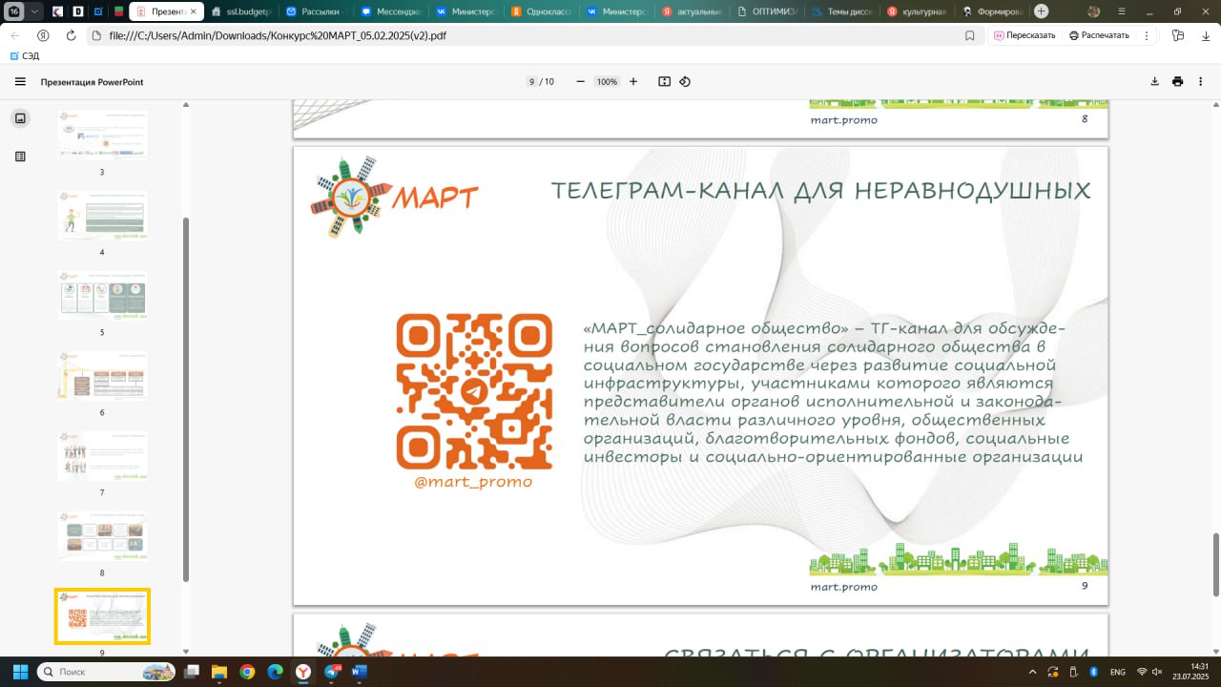Open the PDF sidebar hamburger menu
Screen dimensions: 1221x687
[20, 82]
